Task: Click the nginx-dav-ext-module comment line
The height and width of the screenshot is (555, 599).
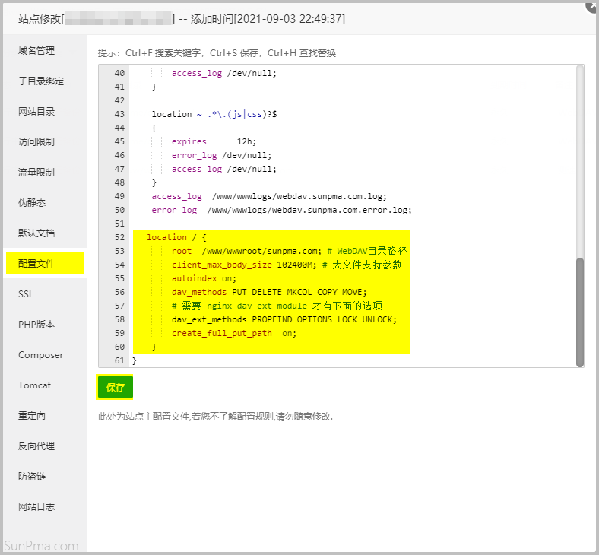Action: pyautogui.click(x=277, y=306)
